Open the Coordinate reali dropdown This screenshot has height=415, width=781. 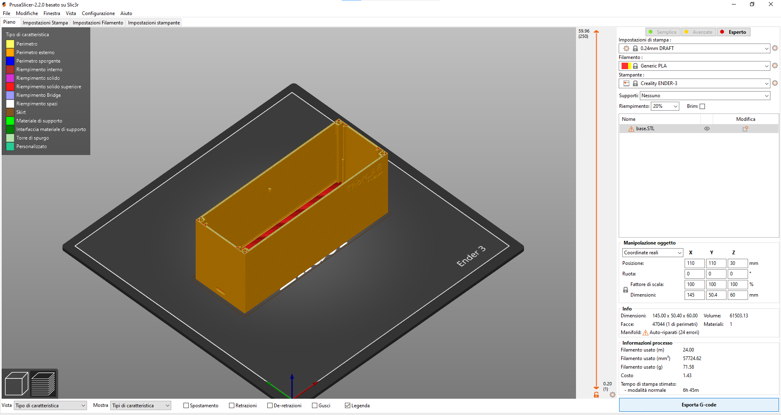coord(652,253)
